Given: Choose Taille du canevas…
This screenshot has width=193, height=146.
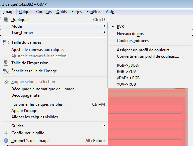Looking at the screenshot, I should 55,42.
